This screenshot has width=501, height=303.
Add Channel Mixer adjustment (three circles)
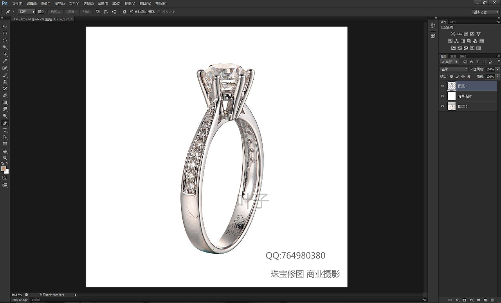[x=475, y=41]
